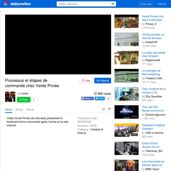
Task: Open the Add to tab
Action: pos(30,109)
